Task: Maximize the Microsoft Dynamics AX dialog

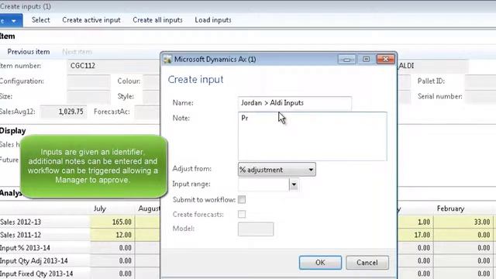Action: click(366, 60)
